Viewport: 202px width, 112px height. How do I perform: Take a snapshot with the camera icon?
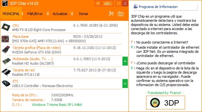click(x=121, y=14)
